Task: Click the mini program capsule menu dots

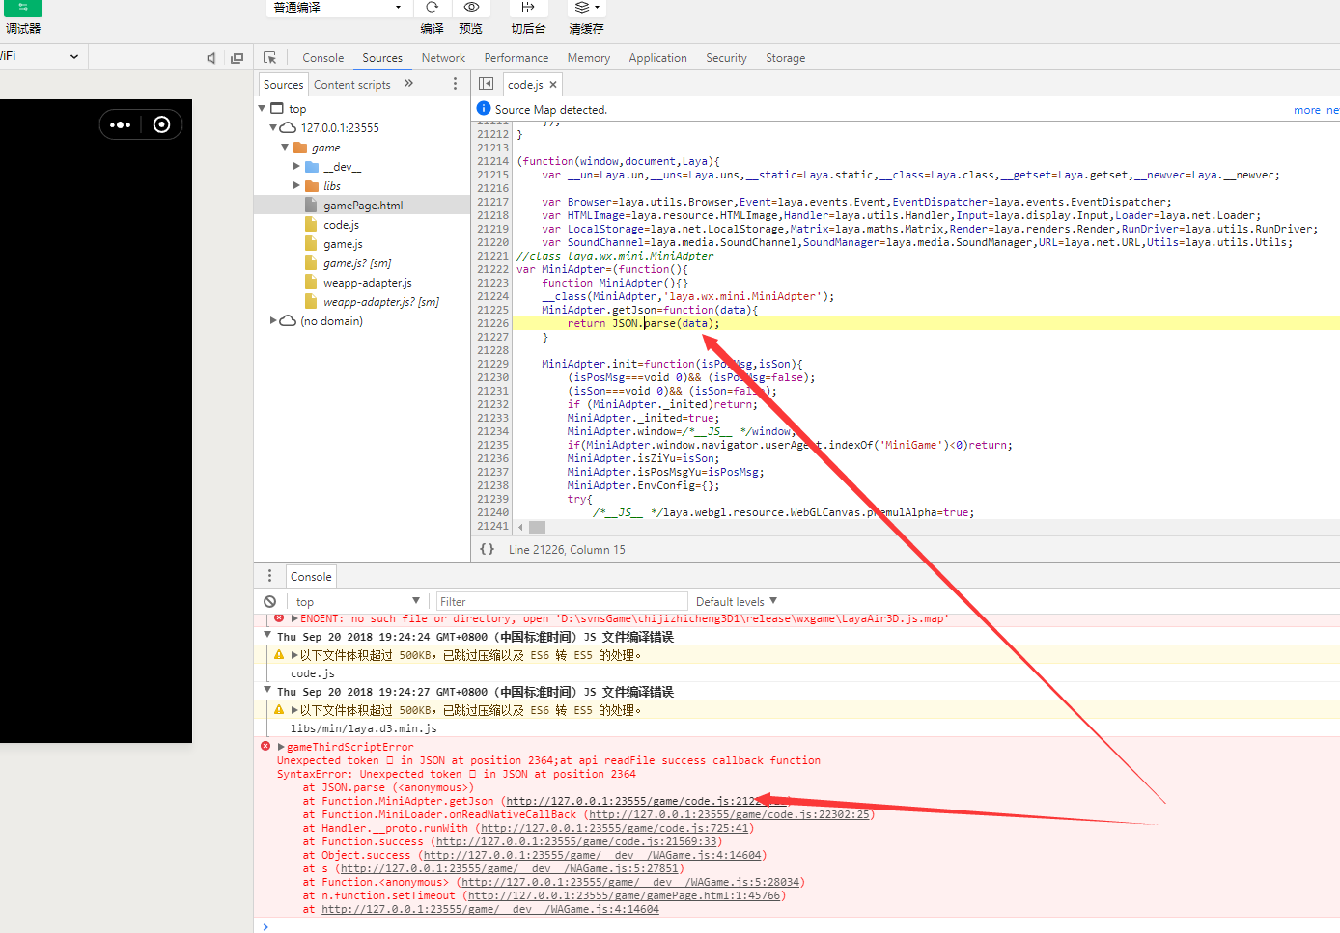Action: (120, 124)
